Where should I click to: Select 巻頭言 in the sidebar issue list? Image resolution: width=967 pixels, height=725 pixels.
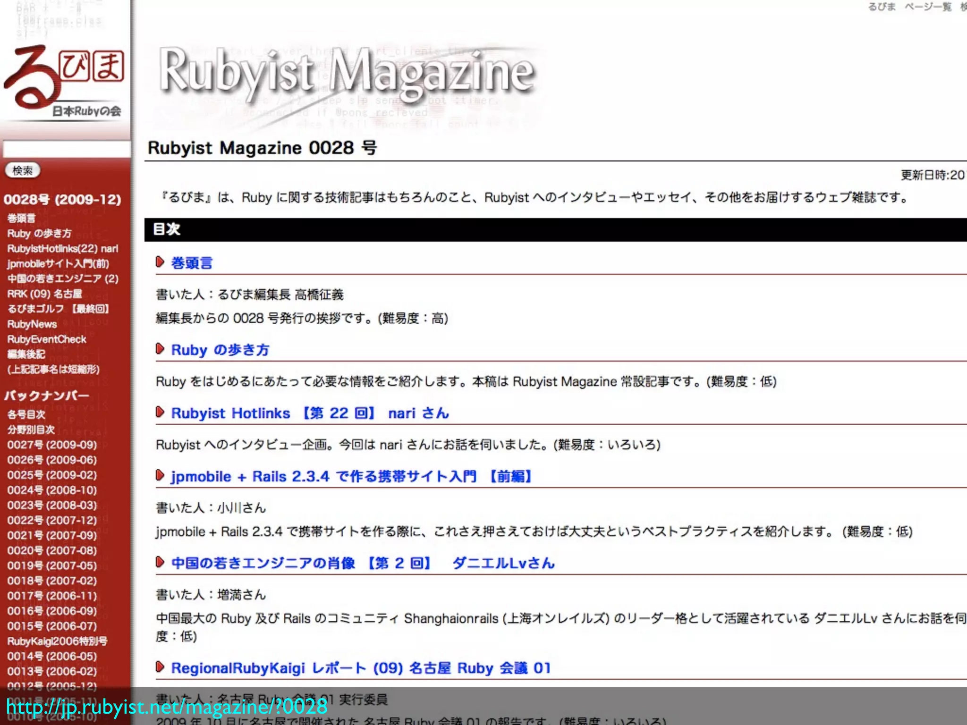(x=21, y=218)
